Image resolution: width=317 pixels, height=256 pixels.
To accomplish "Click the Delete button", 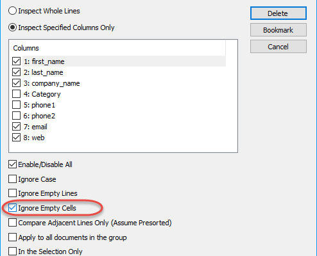I will [x=278, y=13].
